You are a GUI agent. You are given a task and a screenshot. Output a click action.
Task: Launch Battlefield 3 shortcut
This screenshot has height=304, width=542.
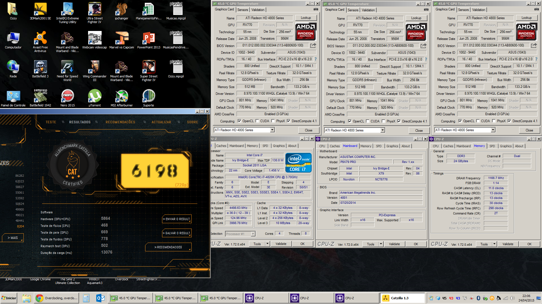[40, 69]
